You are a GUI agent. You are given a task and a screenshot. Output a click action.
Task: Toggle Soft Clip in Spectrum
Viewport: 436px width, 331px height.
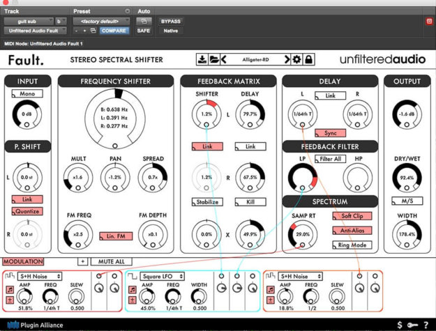pyautogui.click(x=352, y=216)
